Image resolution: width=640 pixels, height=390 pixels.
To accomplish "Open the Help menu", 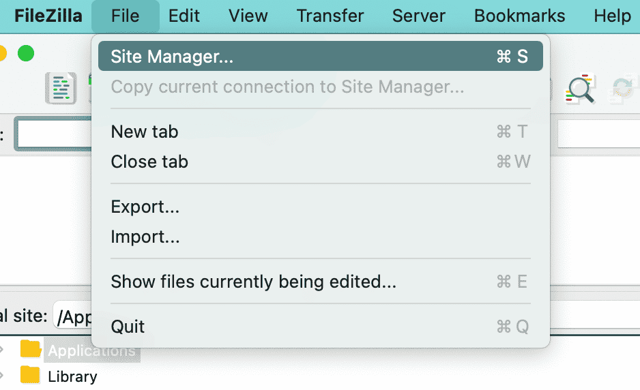I will point(612,16).
